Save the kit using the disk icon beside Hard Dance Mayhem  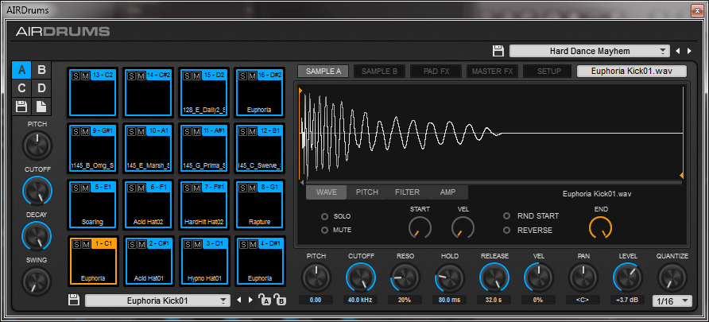[498, 51]
